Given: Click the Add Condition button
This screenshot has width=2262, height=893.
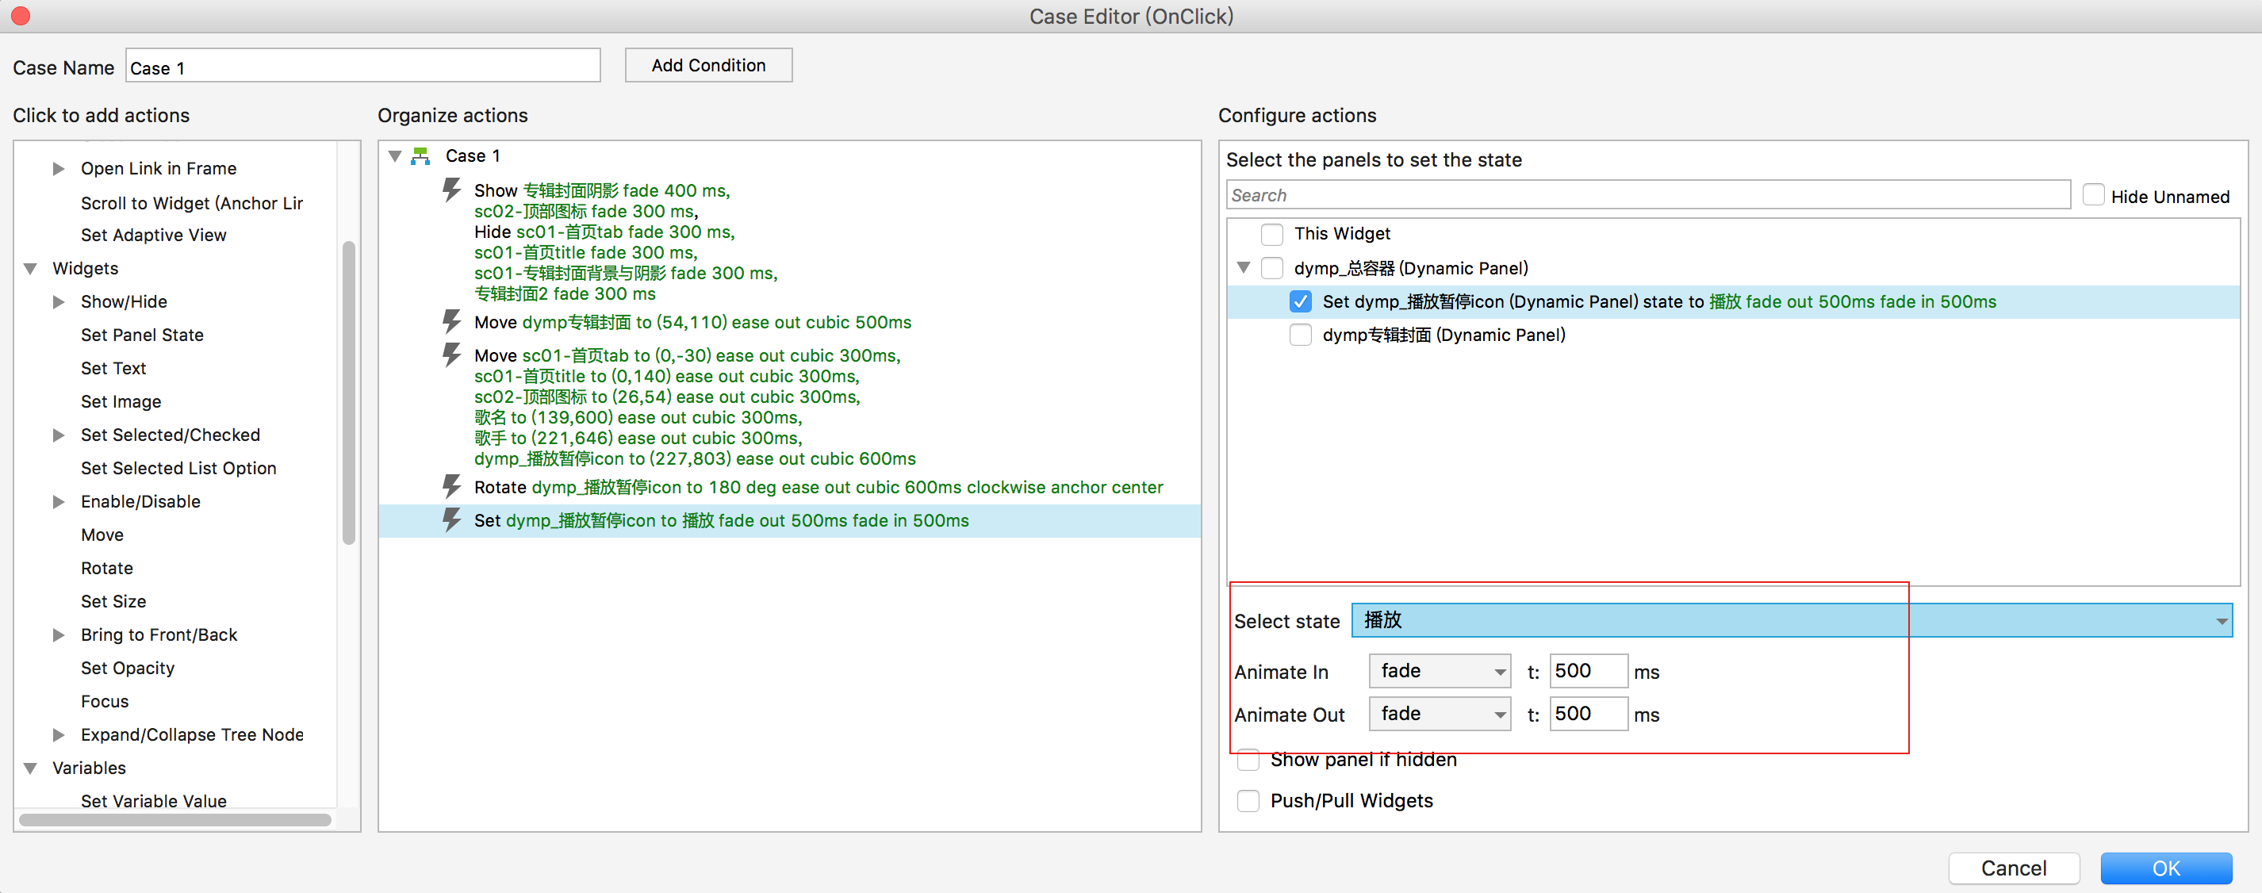Looking at the screenshot, I should (707, 65).
